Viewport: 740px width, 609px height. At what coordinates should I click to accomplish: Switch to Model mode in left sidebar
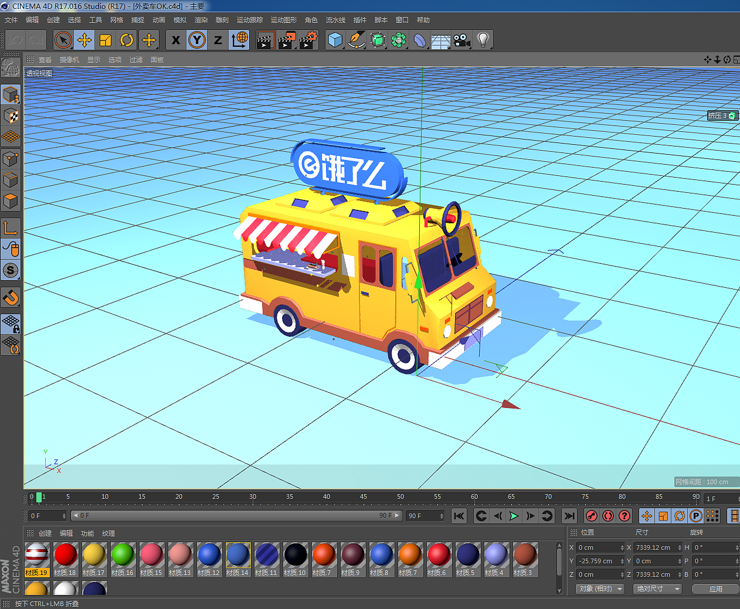pos(11,94)
